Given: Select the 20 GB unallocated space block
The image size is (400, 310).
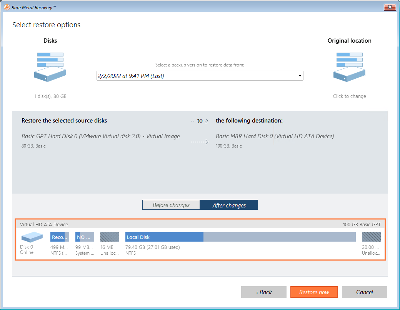Looking at the screenshot, I should click(x=371, y=237).
